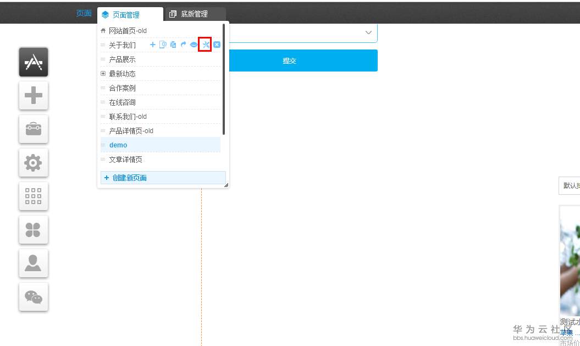
Task: Click the page list vertical scrollbar
Action: point(223,79)
